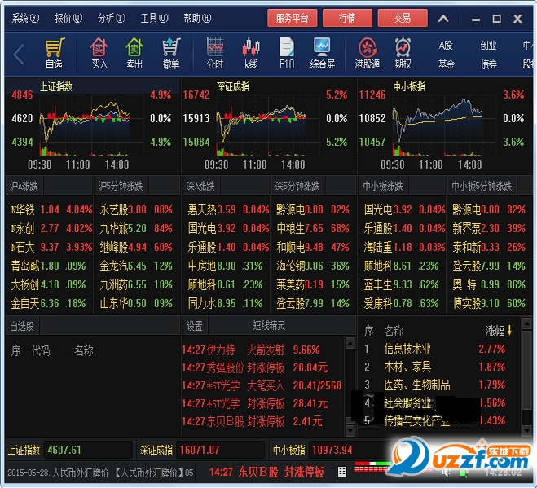
Task: Switch to the 沪5分钟涨跌 tab
Action: point(121,186)
